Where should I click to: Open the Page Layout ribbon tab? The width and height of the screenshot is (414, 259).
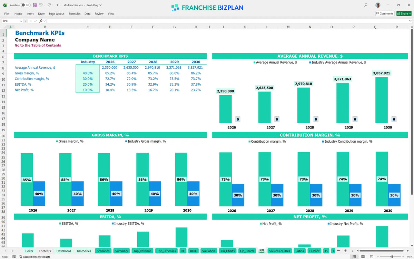pos(57,14)
